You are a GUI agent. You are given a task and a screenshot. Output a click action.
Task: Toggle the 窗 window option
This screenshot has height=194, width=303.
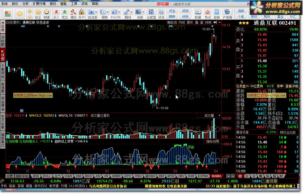click(202, 22)
